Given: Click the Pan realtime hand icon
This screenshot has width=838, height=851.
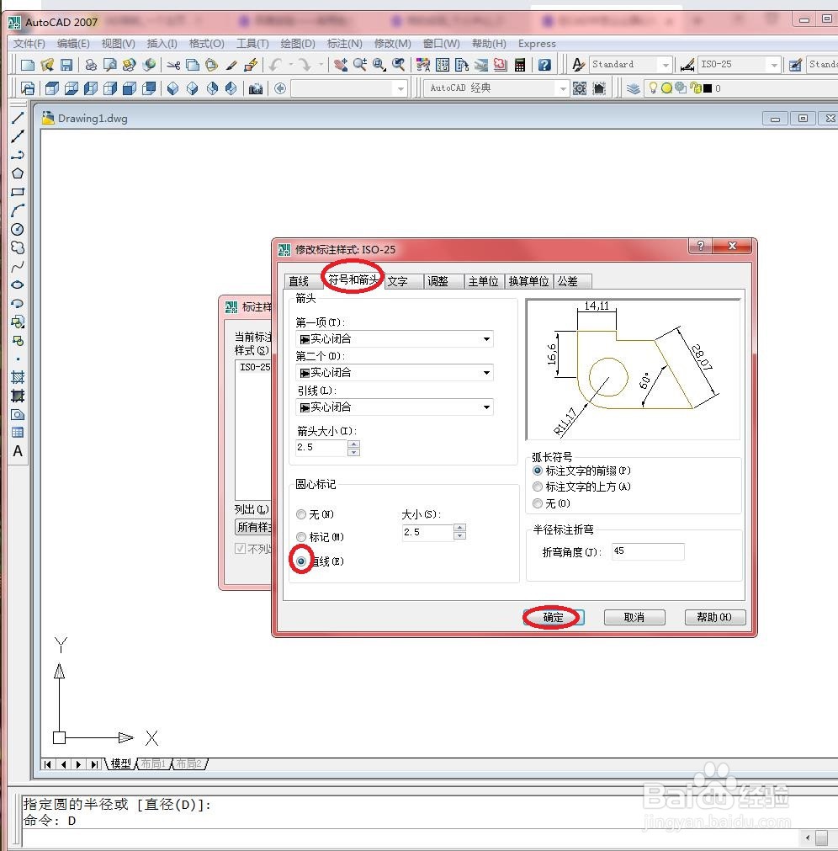Looking at the screenshot, I should 341,65.
